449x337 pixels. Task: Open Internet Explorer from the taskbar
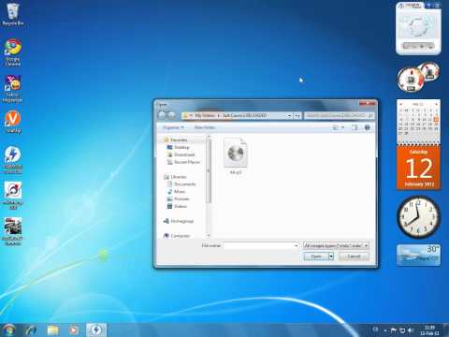[31, 330]
